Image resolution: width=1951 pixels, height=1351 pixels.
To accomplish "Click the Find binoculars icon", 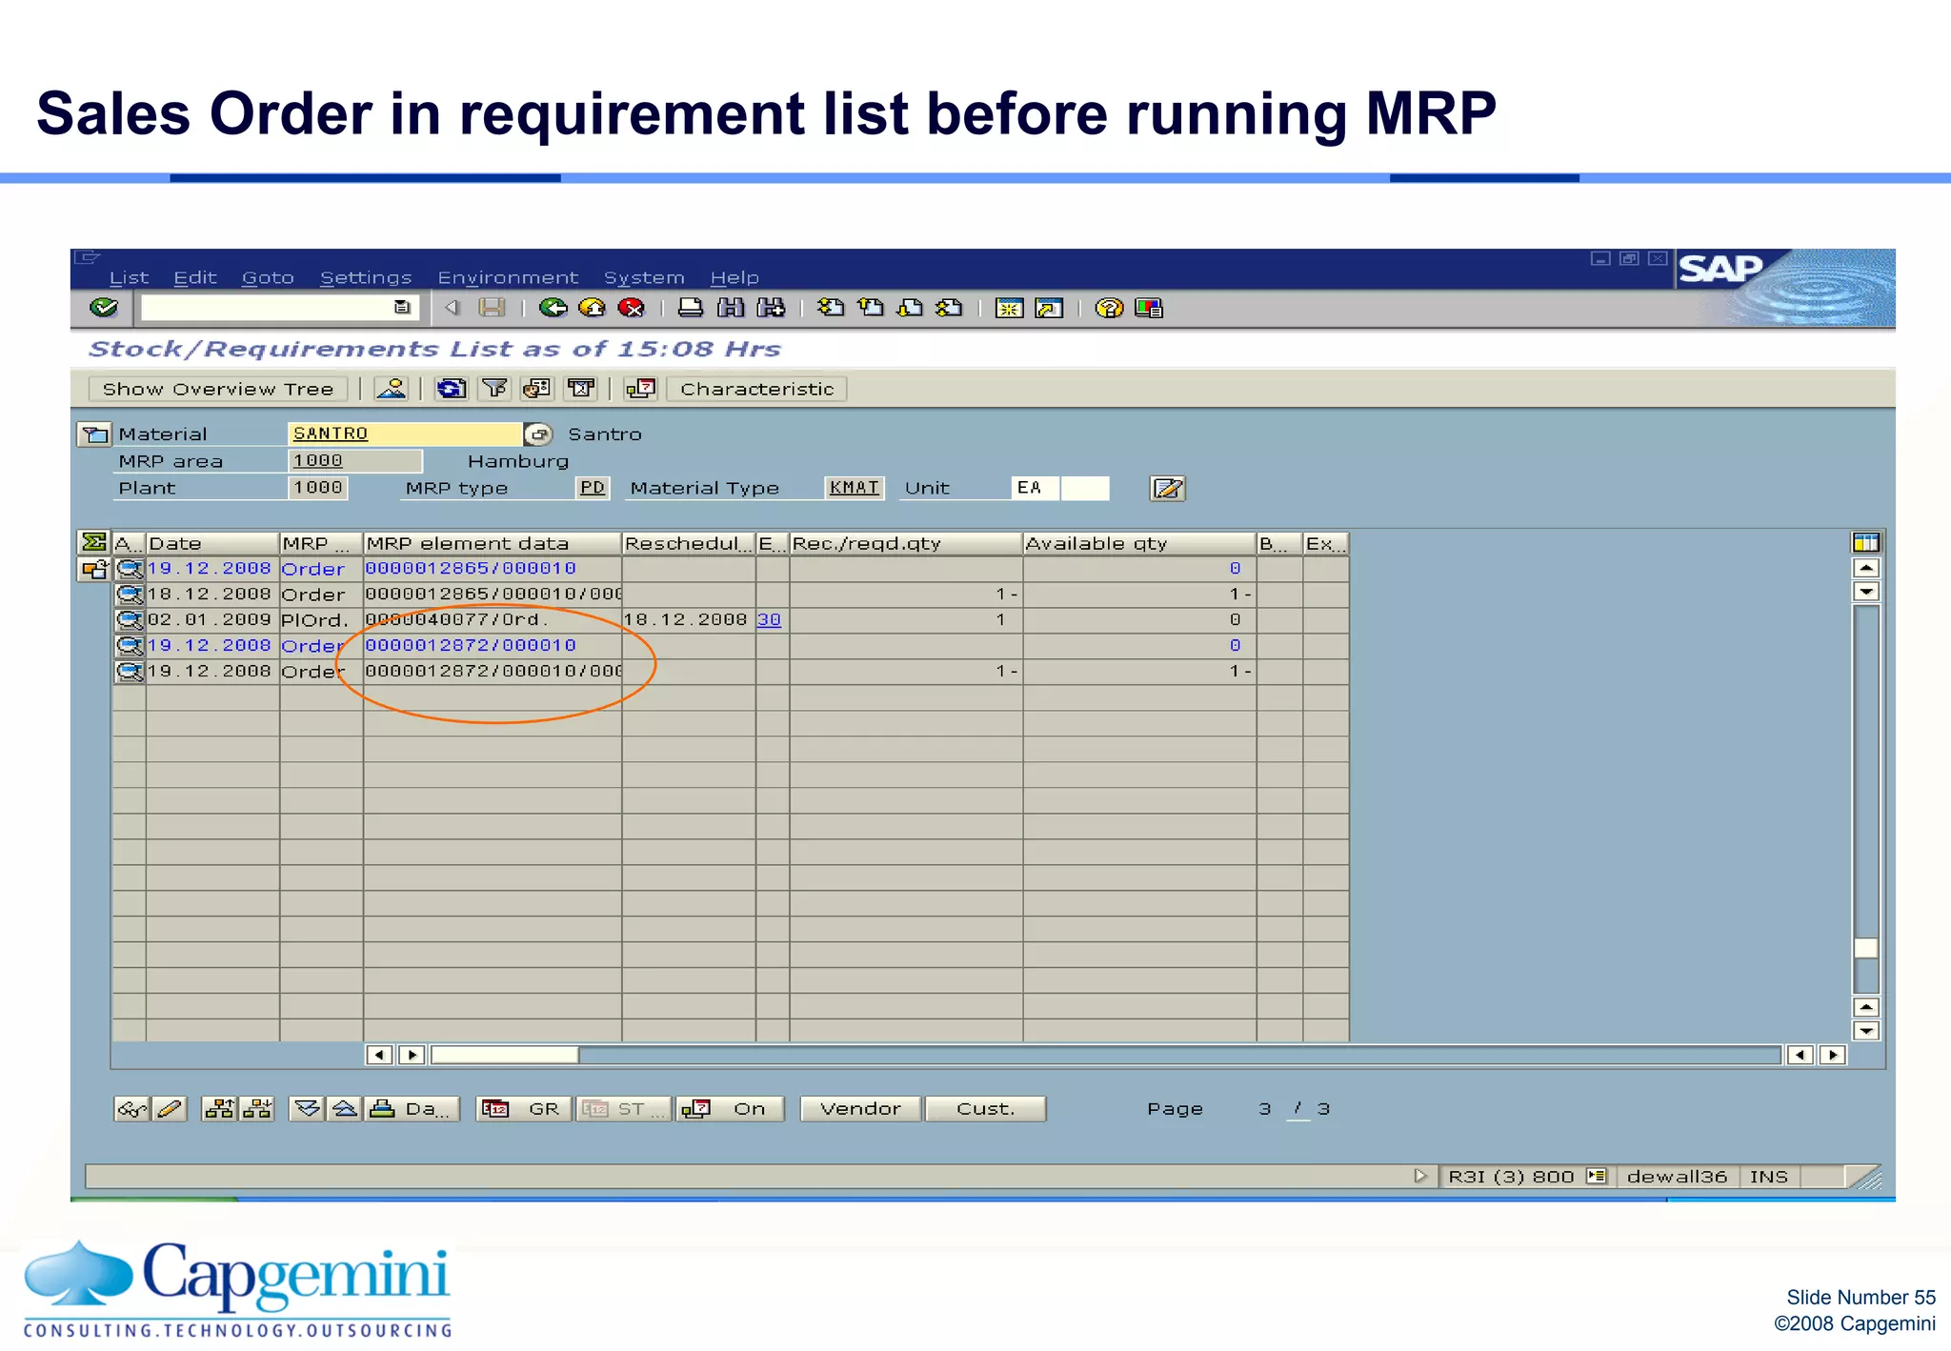I will click(x=731, y=308).
